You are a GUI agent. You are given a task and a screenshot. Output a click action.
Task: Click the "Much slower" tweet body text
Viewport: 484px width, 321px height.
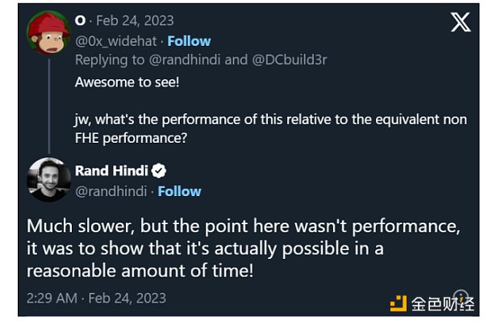244,248
